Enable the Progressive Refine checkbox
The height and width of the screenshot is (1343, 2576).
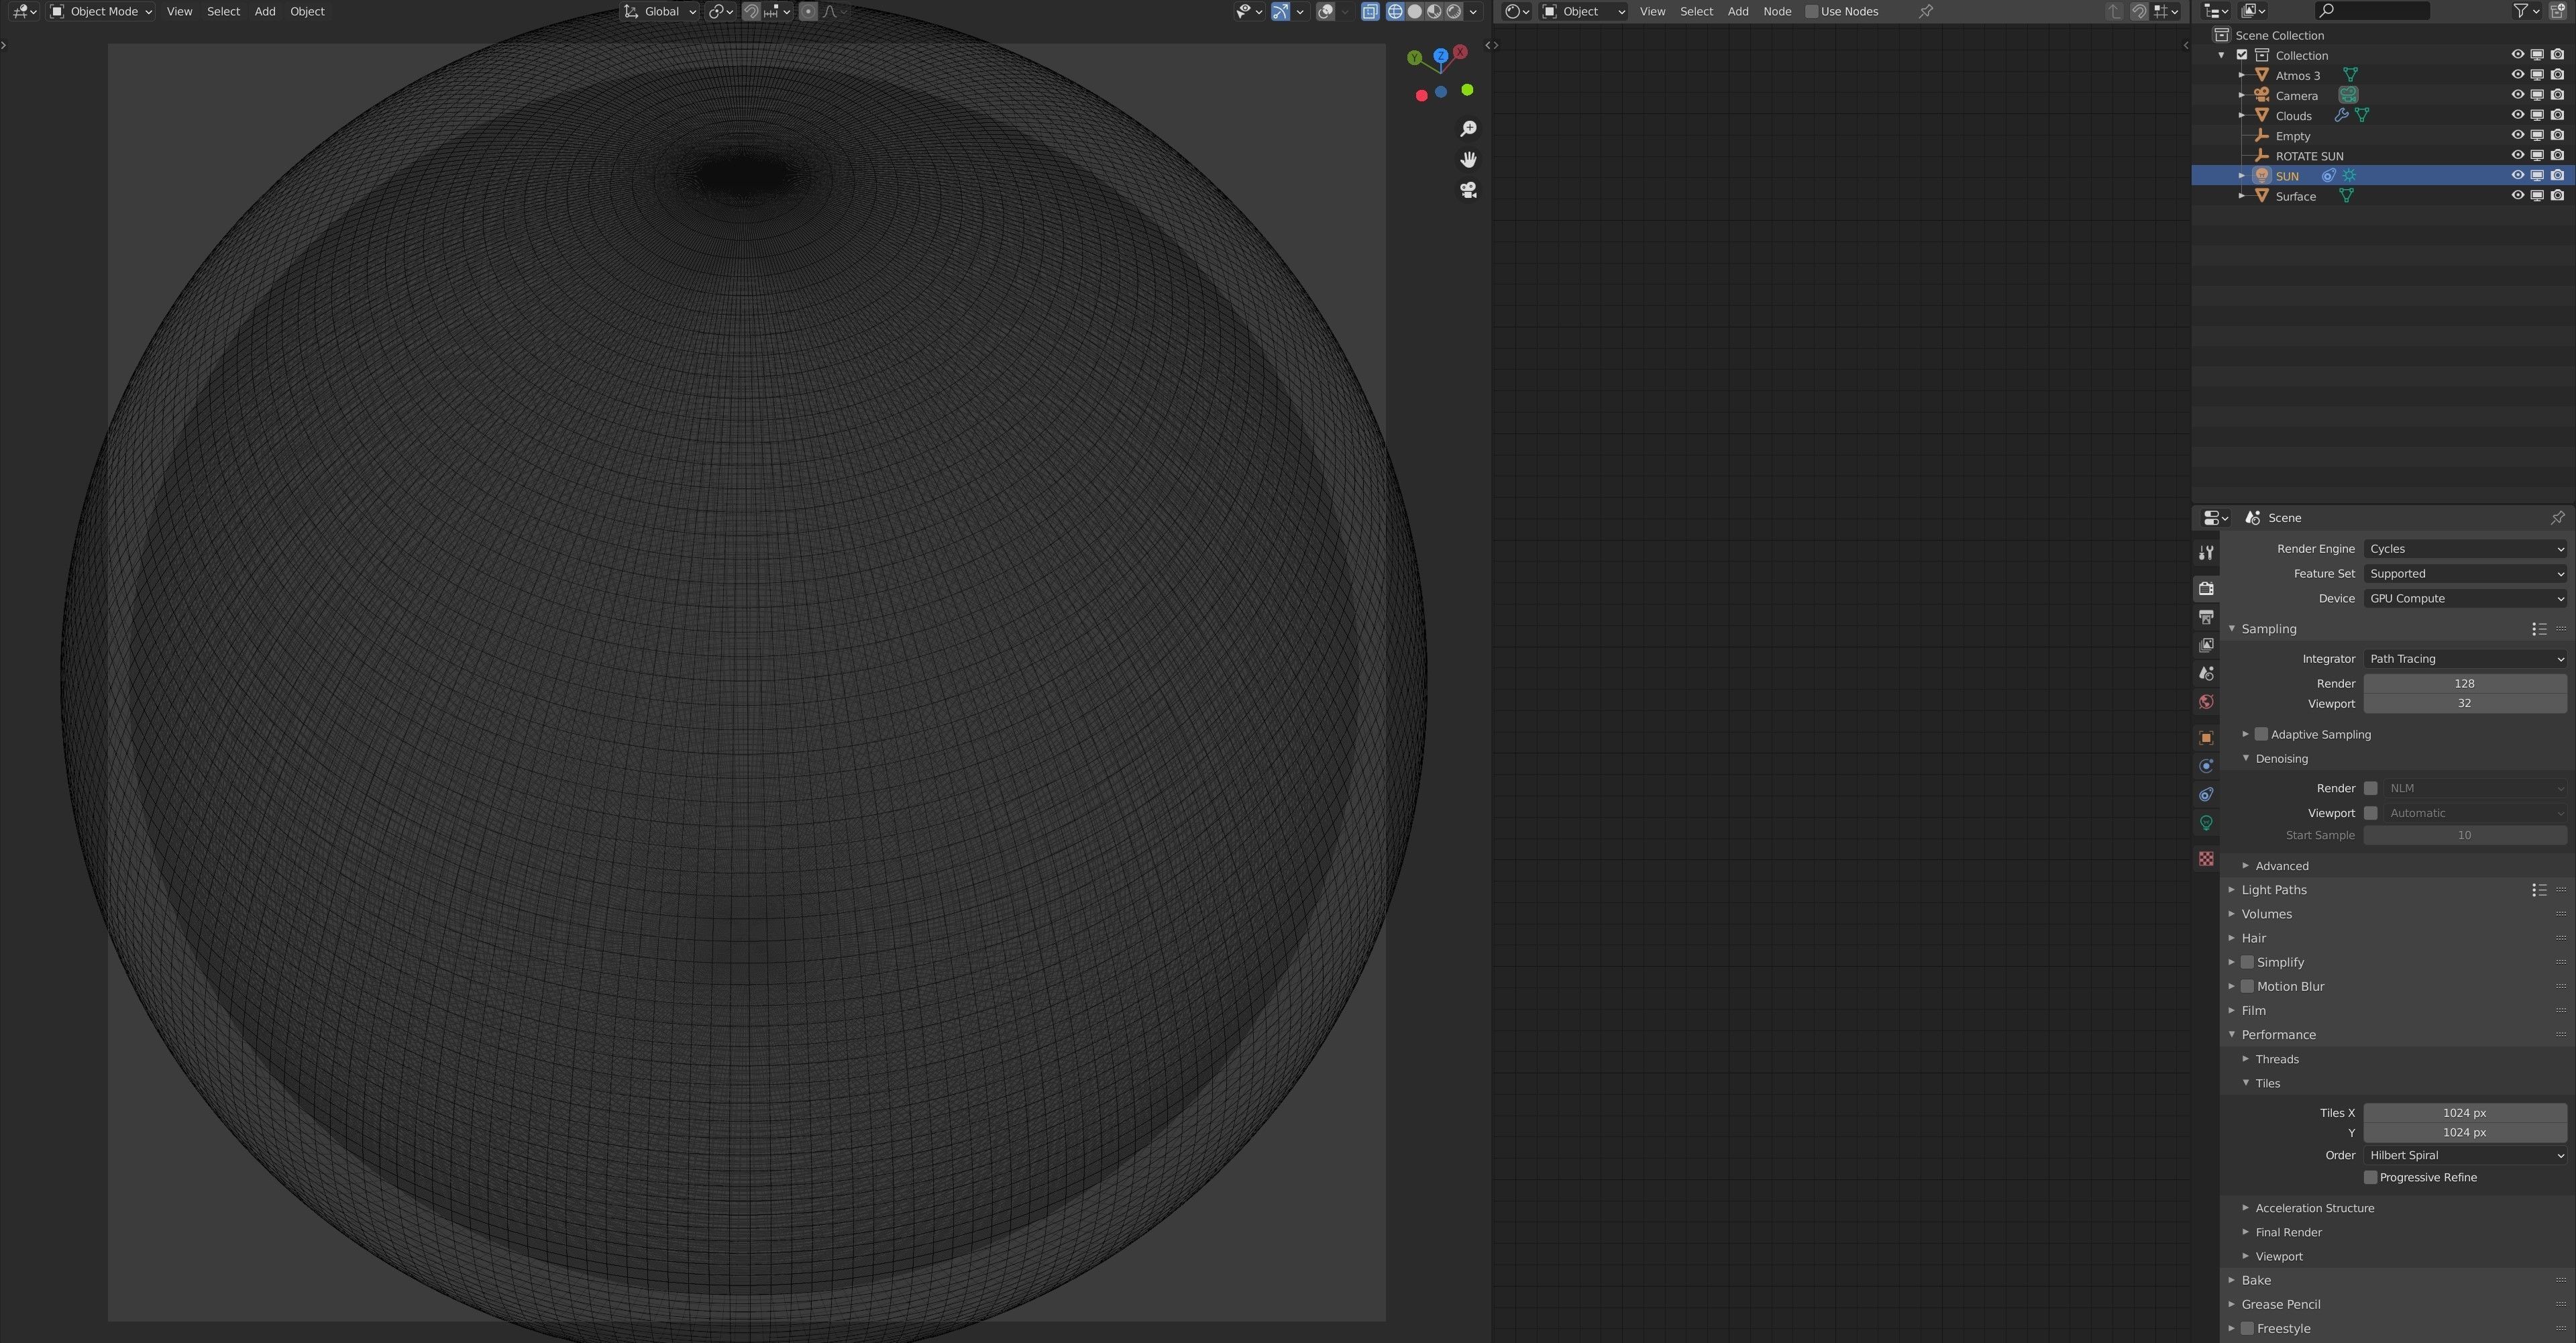[x=2370, y=1177]
